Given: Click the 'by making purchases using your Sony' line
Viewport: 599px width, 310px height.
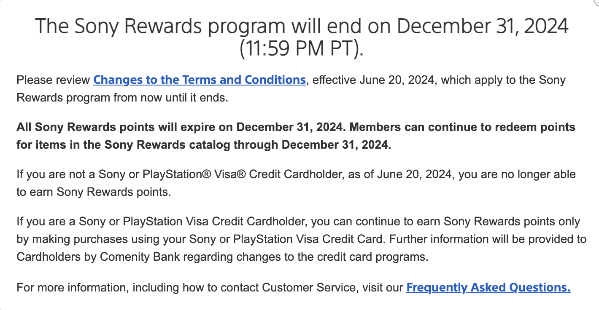Looking at the screenshot, I should point(201,239).
